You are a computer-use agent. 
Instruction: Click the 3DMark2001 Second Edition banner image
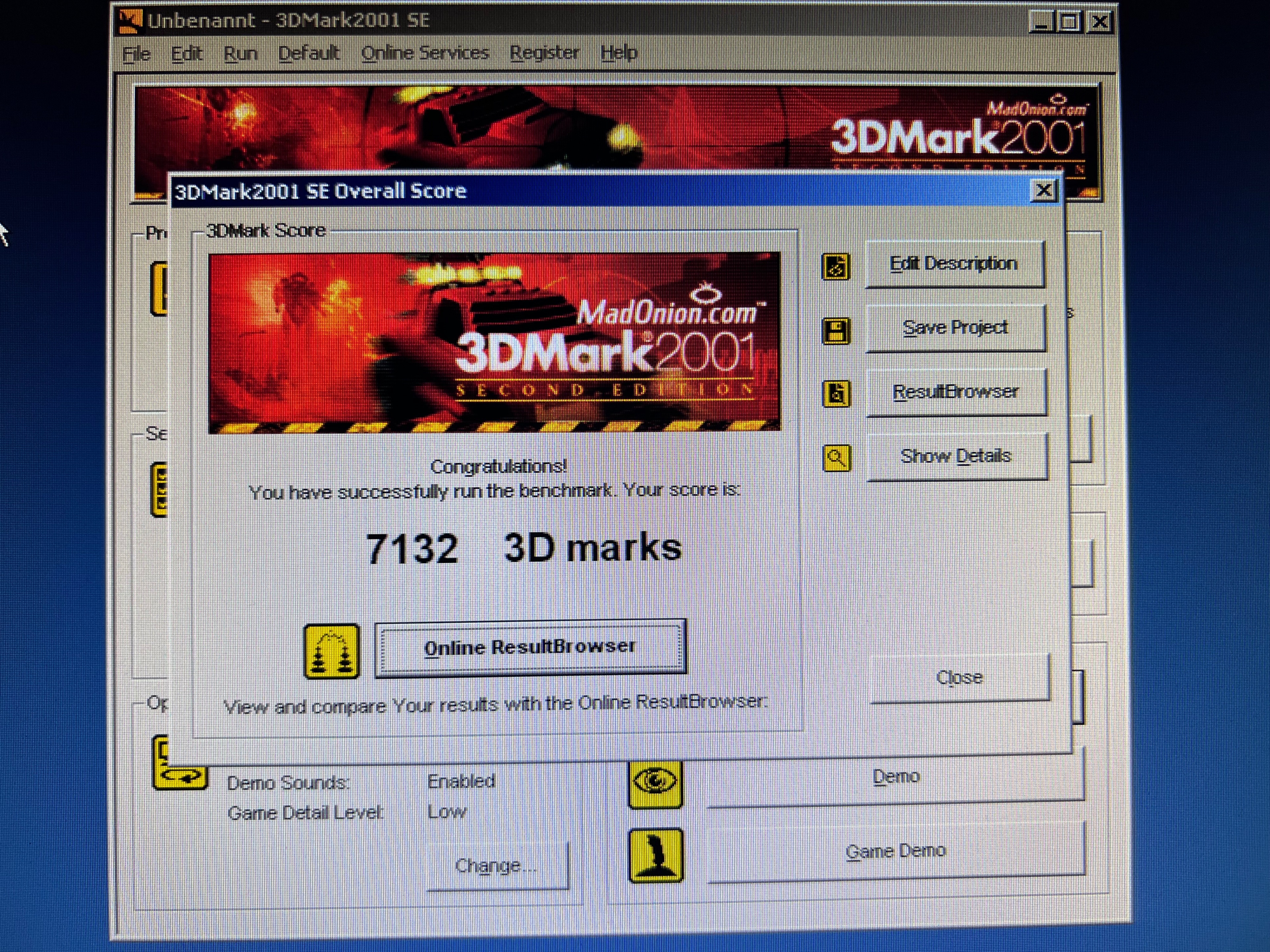(x=494, y=342)
